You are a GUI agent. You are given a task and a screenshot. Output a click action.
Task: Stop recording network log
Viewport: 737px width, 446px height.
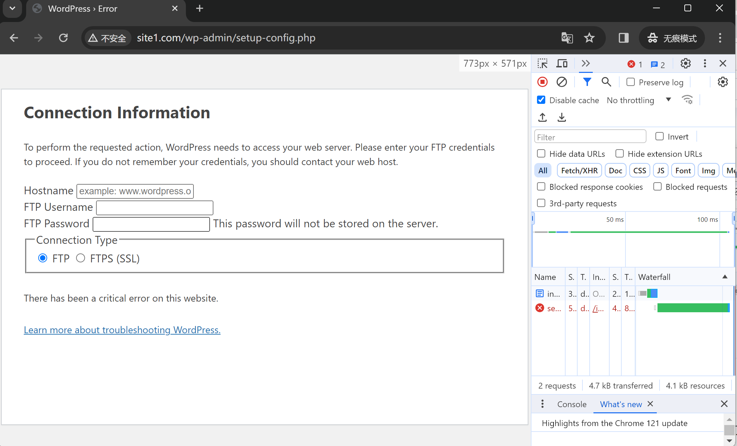click(x=543, y=82)
